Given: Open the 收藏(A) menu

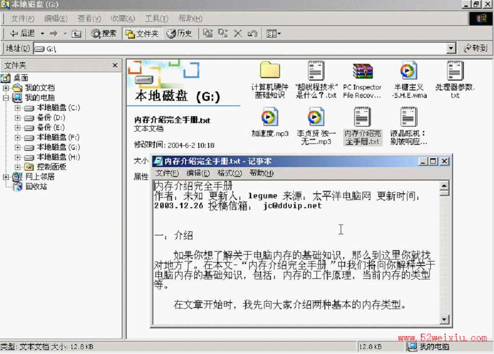Looking at the screenshot, I should click(x=123, y=19).
